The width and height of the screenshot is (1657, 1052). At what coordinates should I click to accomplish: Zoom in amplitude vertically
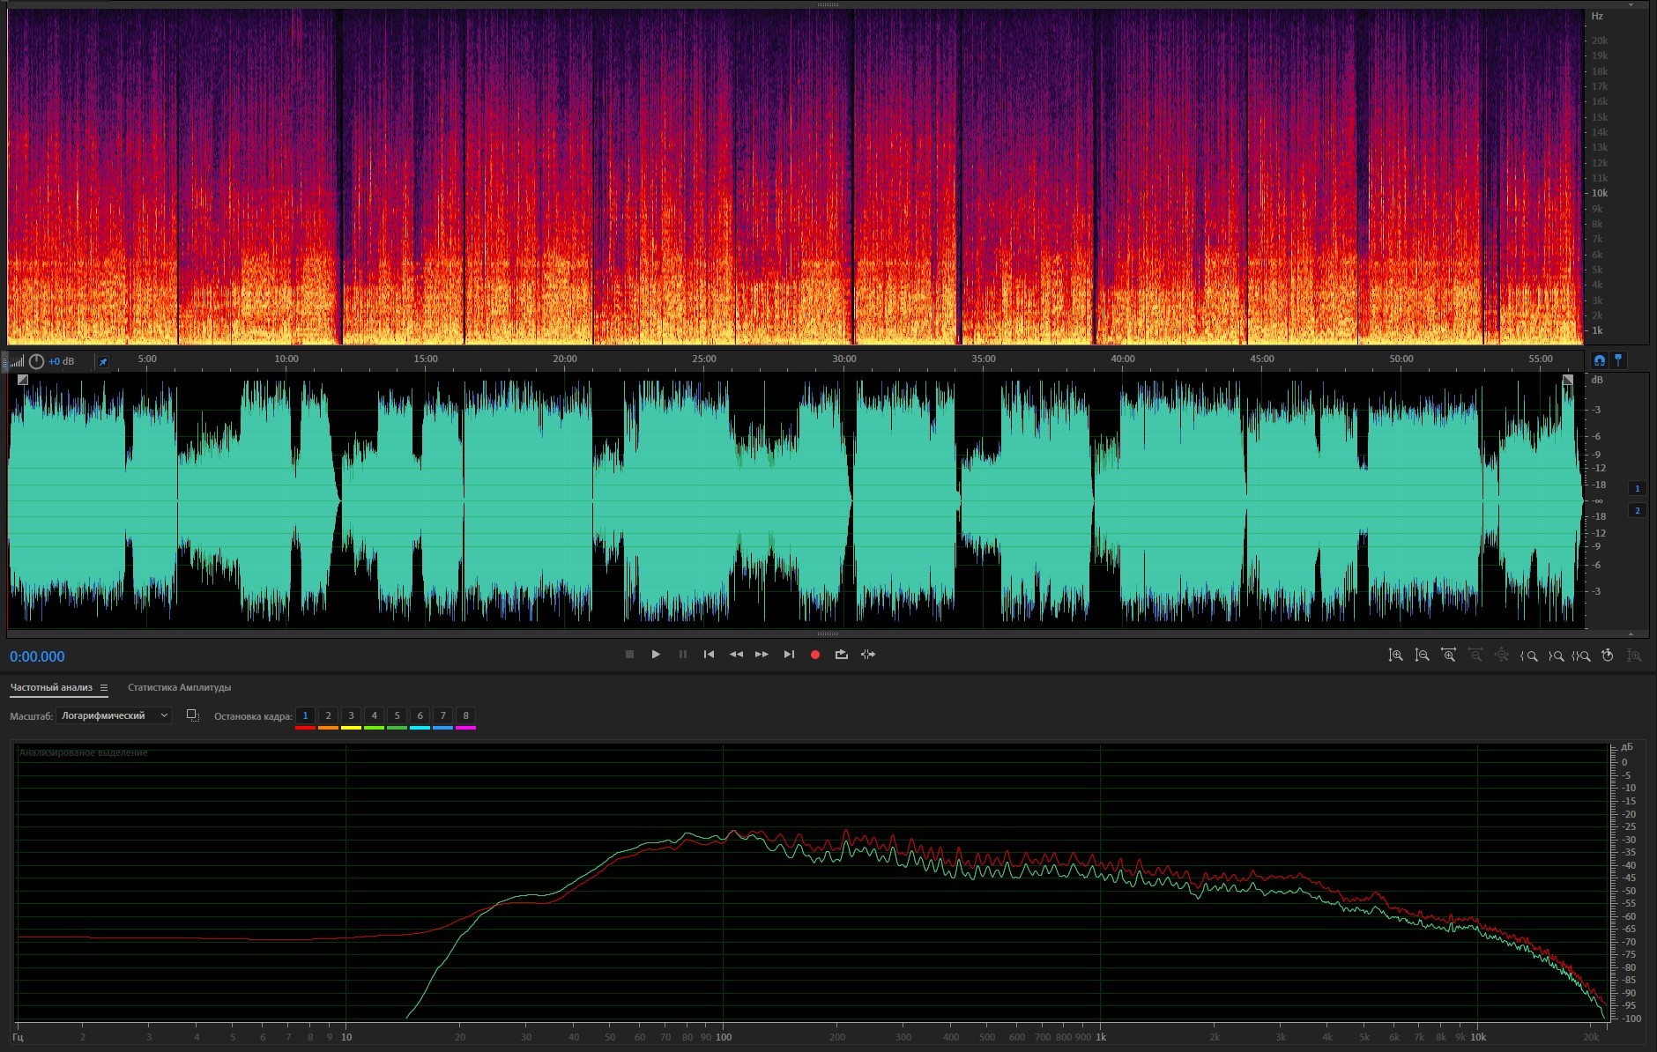(1395, 656)
